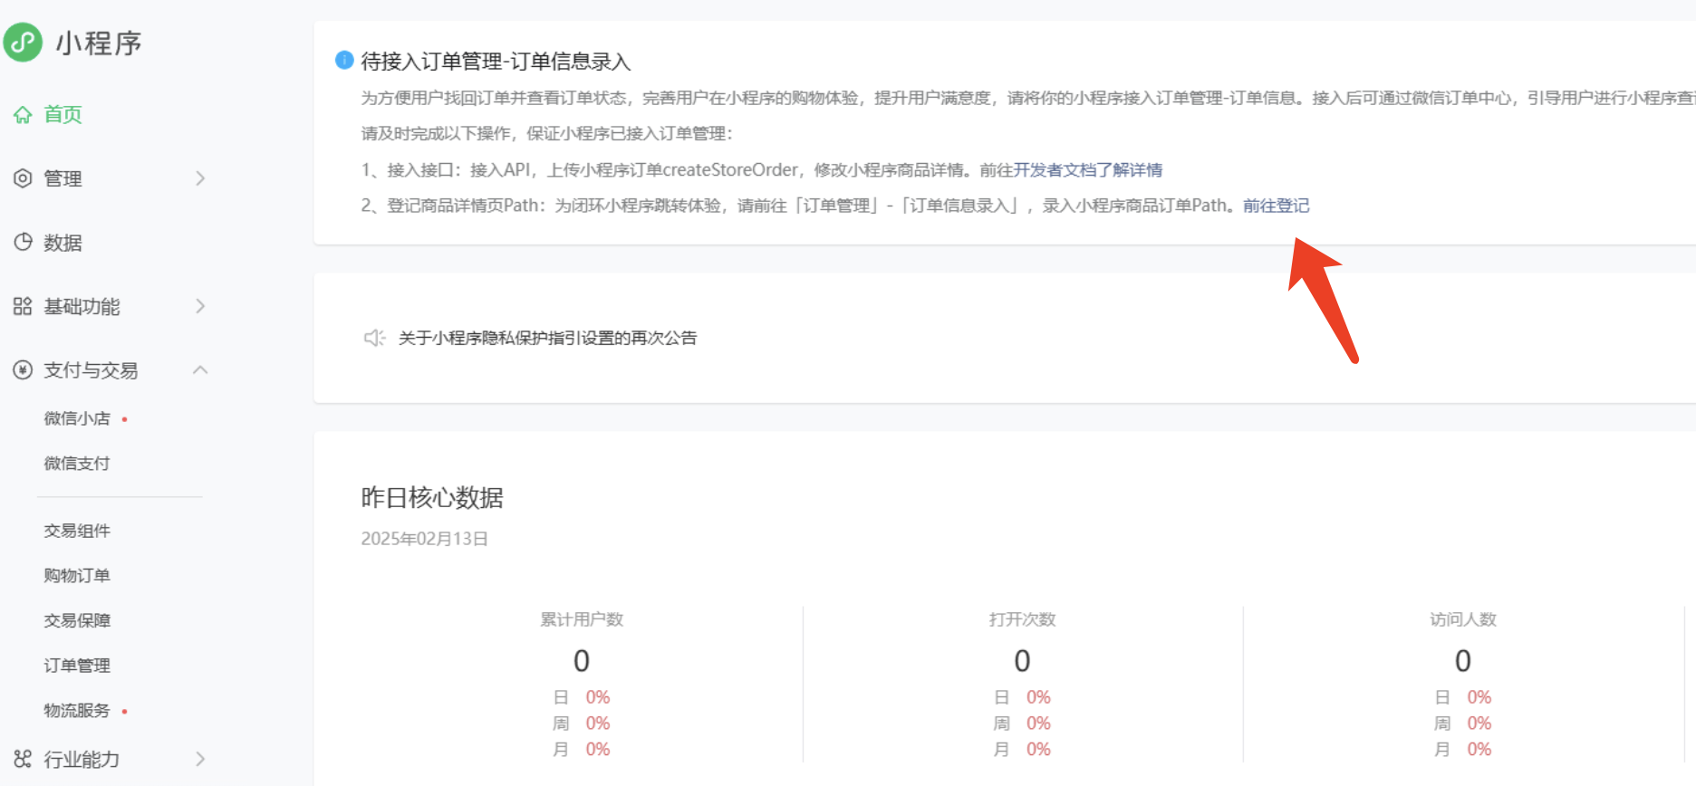This screenshot has width=1696, height=786.
Task: Click the 小程序 title text
Action: click(99, 43)
